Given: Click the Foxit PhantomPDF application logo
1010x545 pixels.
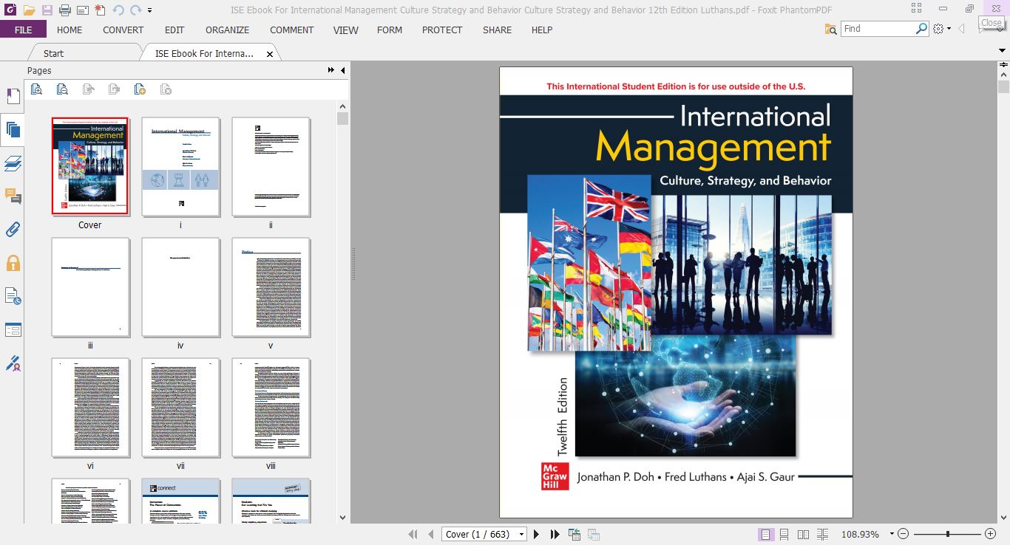Looking at the screenshot, I should (10, 10).
